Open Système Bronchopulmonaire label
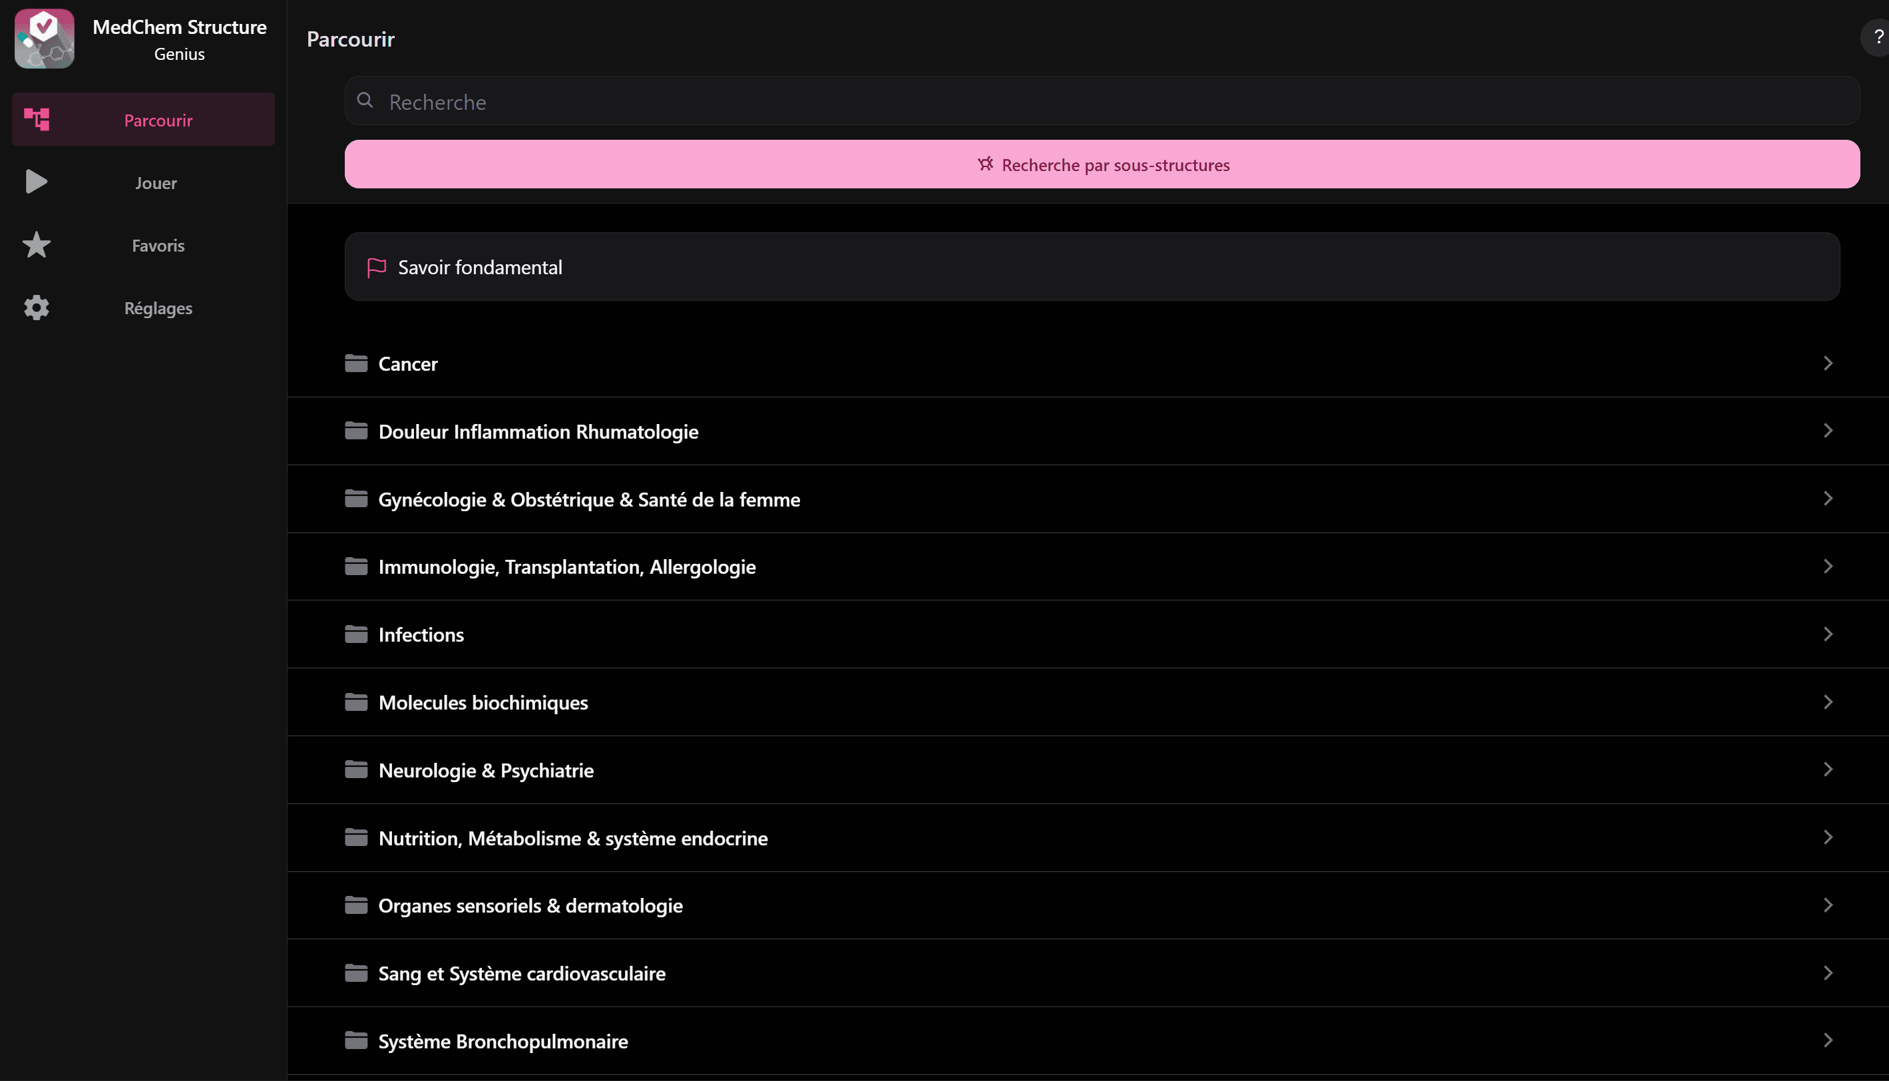This screenshot has height=1081, width=1889. pyautogui.click(x=503, y=1042)
